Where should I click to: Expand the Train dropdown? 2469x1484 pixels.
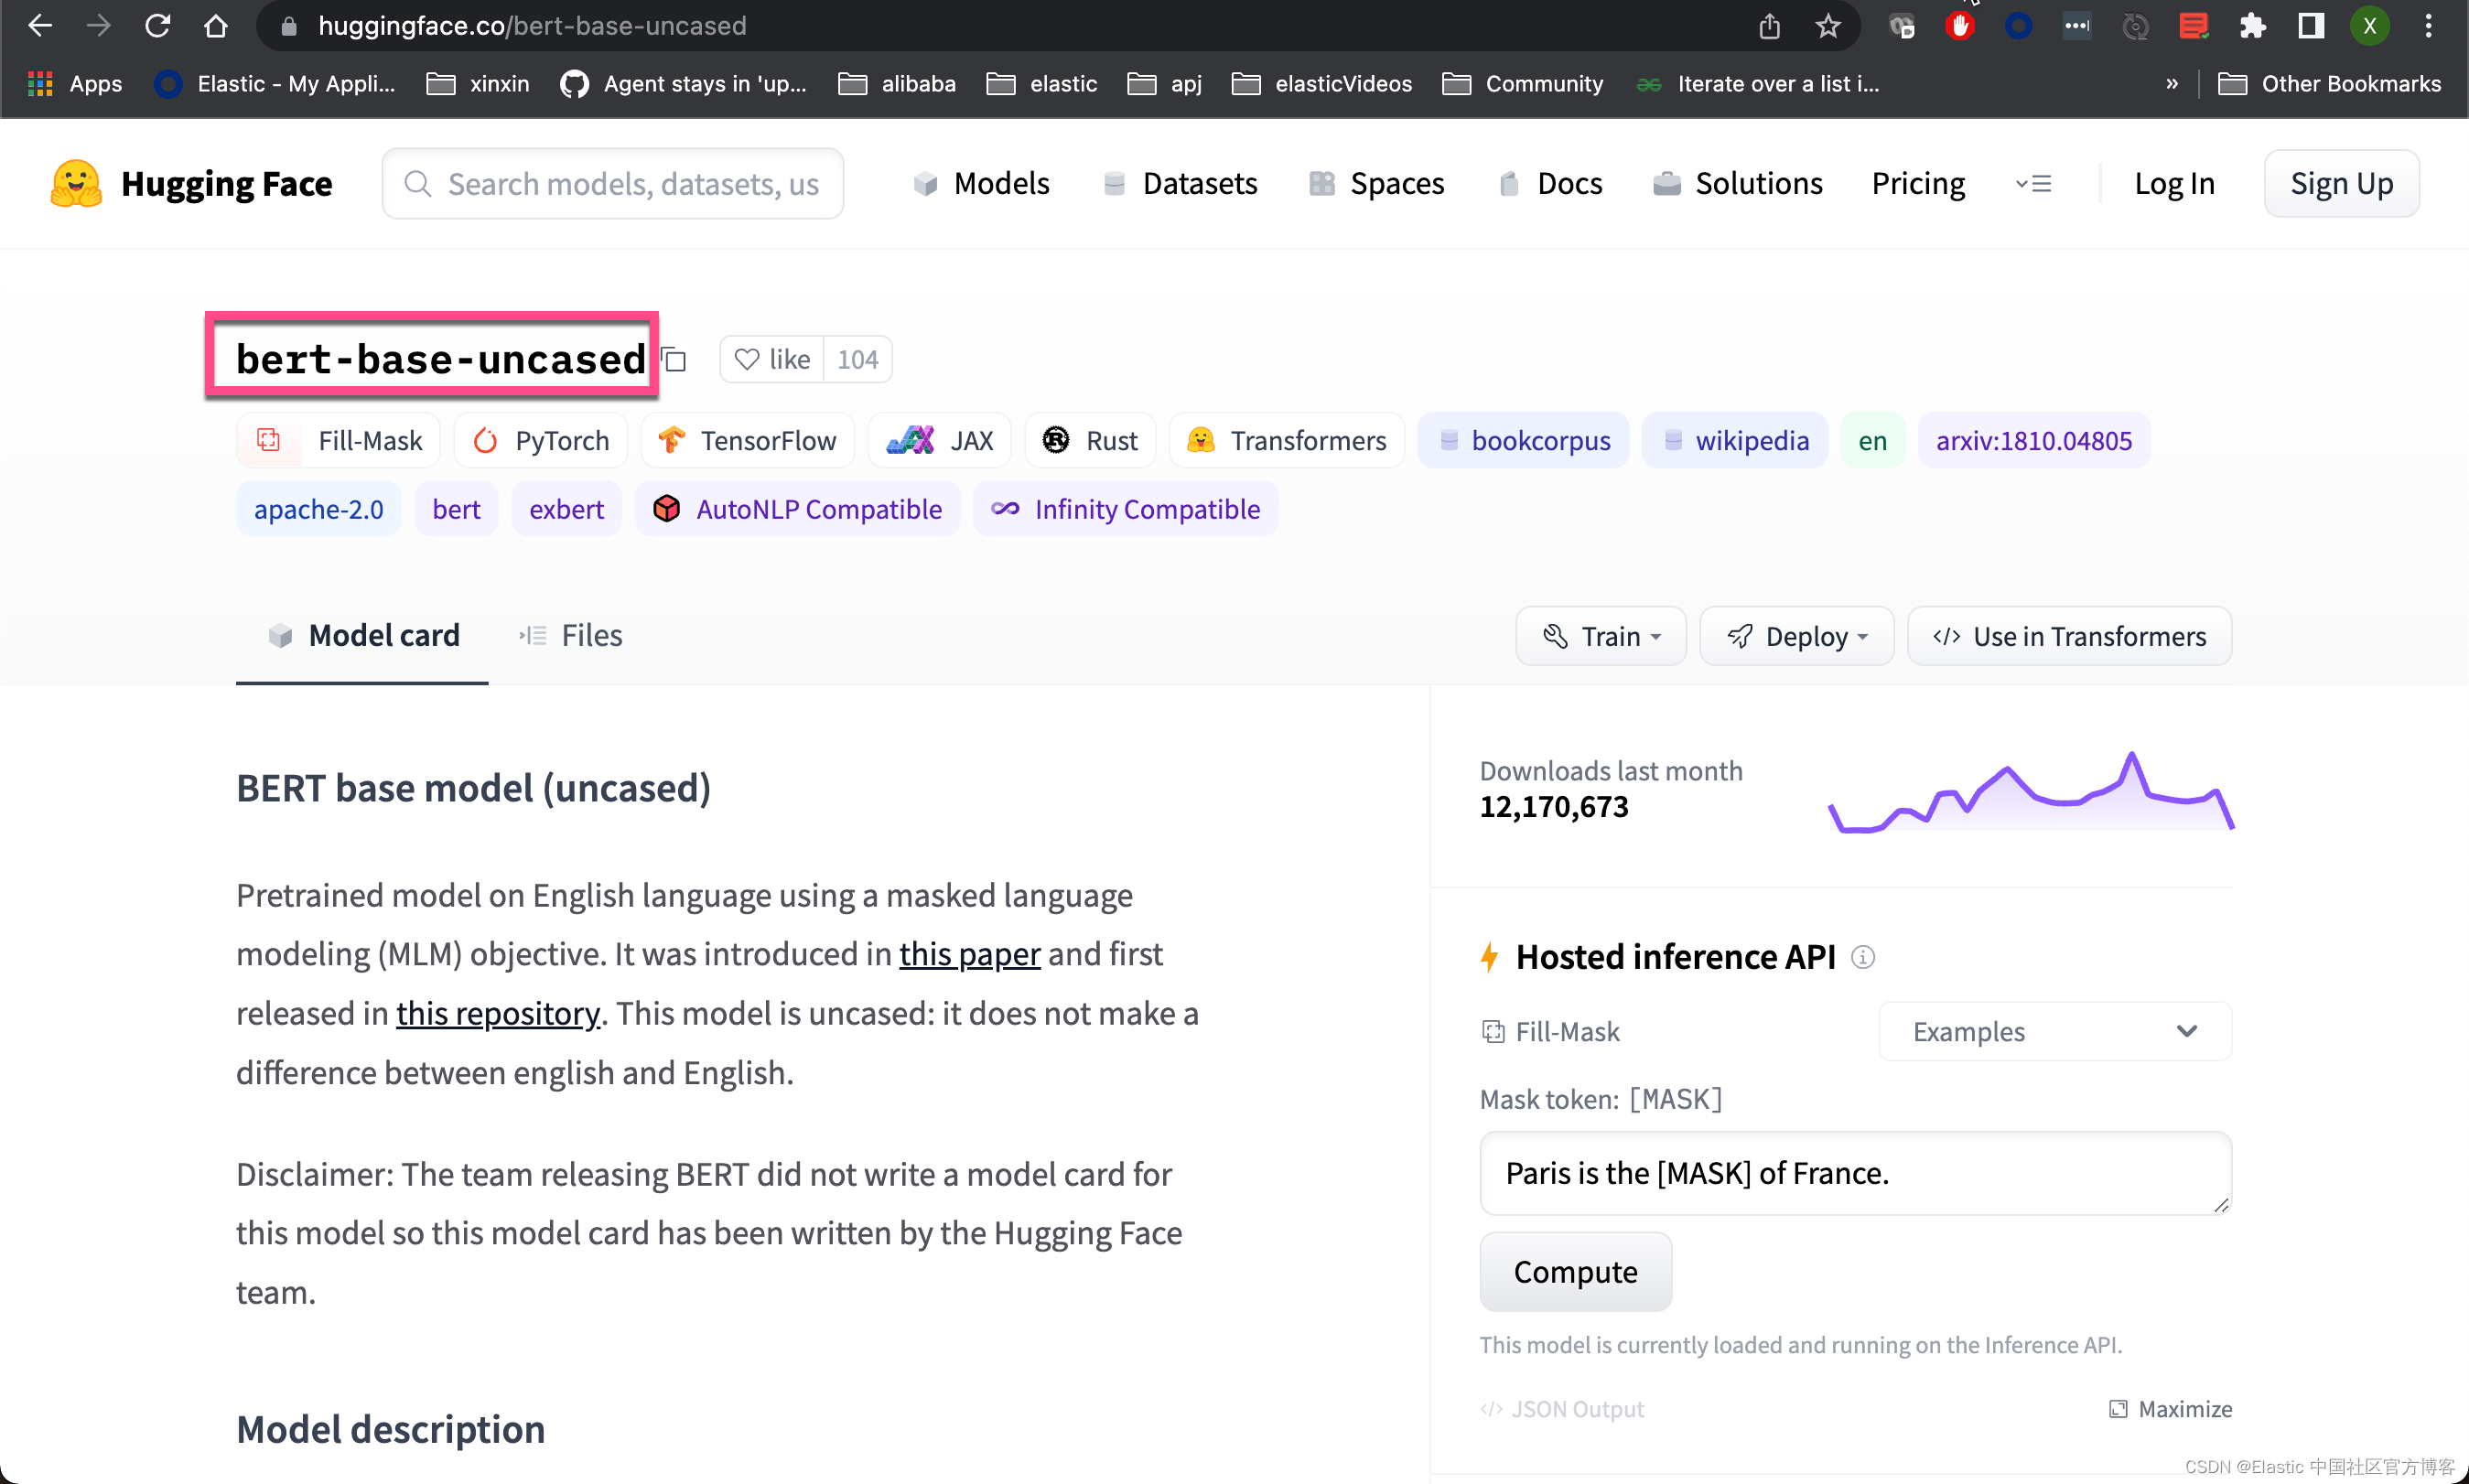coord(1600,636)
